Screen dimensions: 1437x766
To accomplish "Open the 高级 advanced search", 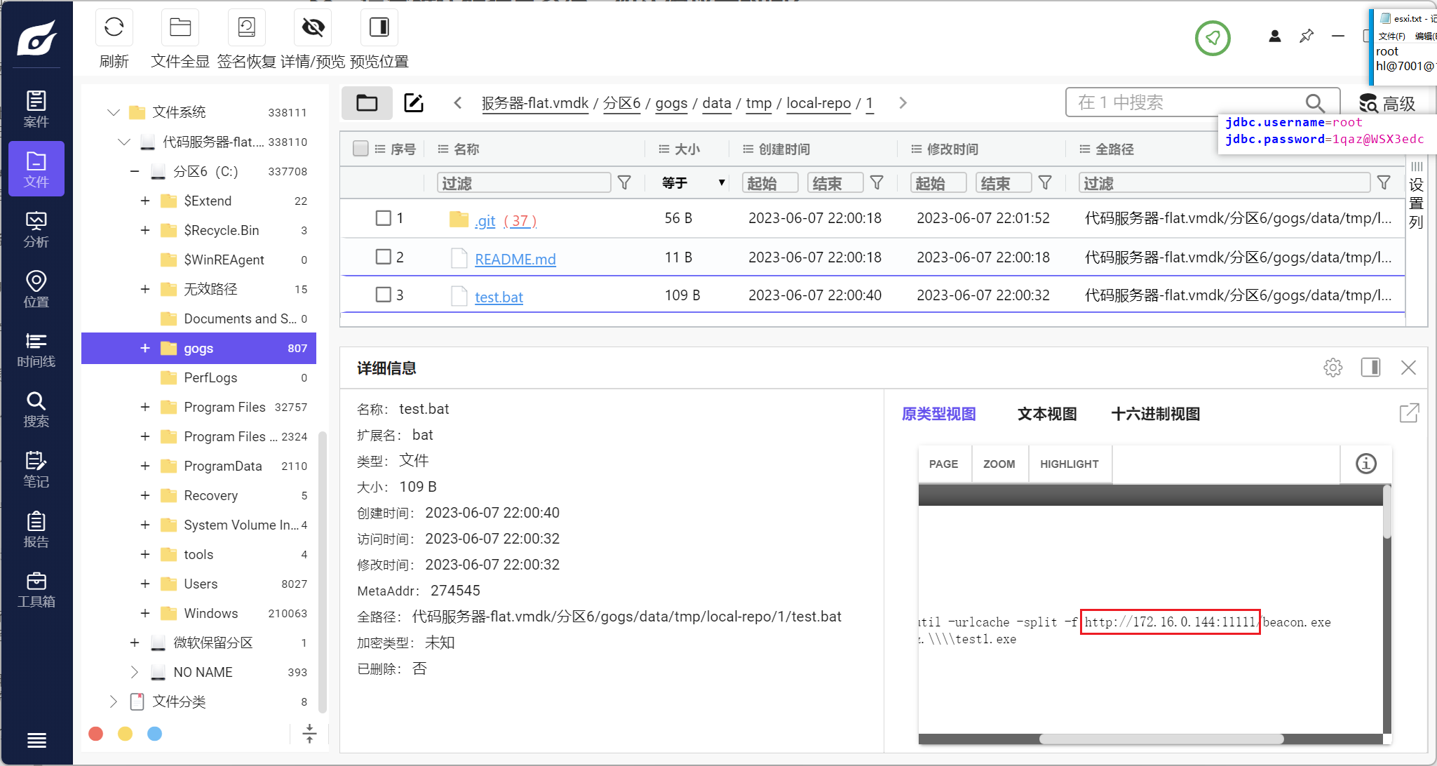I will pyautogui.click(x=1388, y=104).
